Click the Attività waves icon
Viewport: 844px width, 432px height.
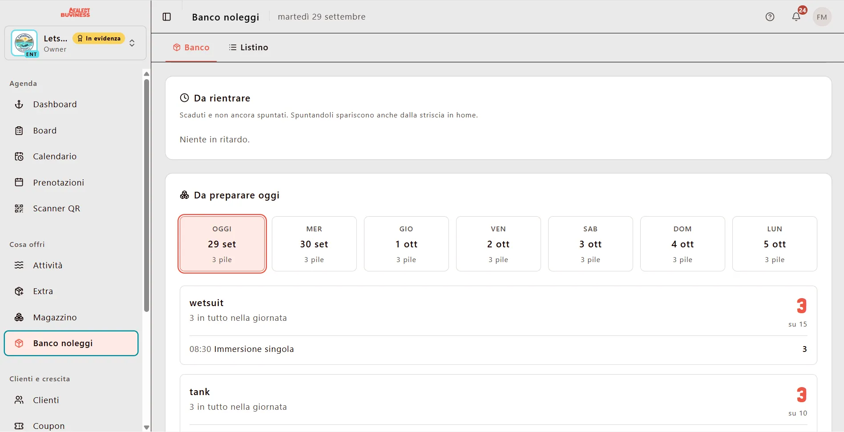pyautogui.click(x=19, y=265)
